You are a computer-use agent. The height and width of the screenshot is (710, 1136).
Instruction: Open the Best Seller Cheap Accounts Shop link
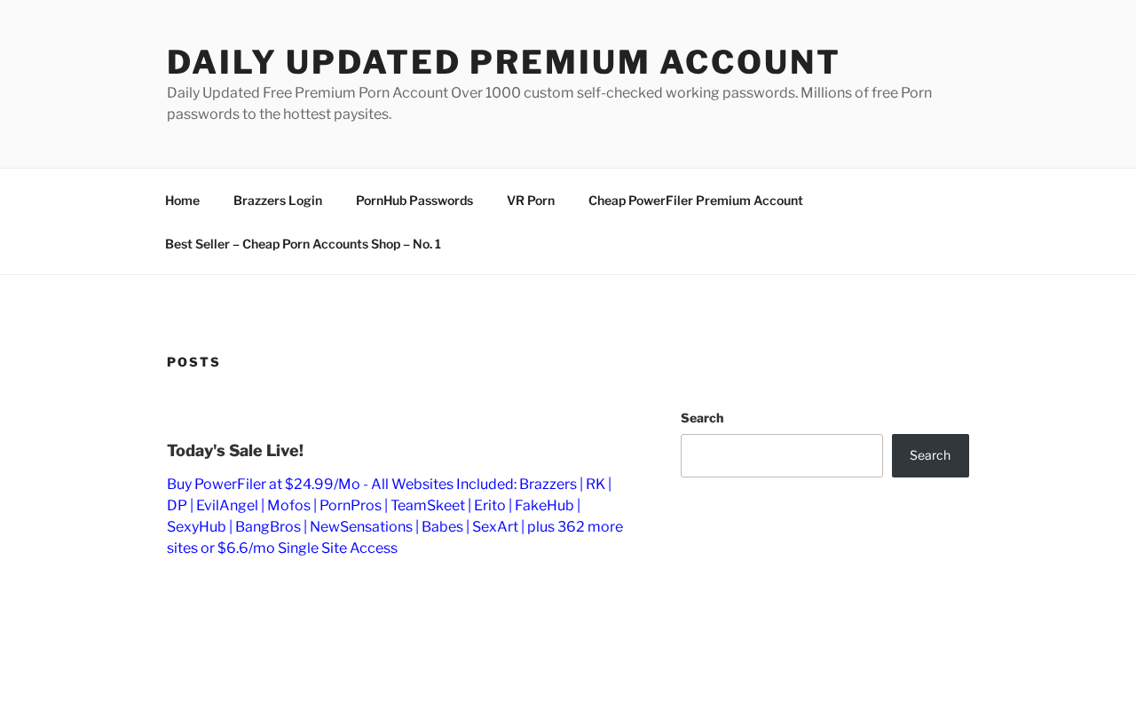303,244
